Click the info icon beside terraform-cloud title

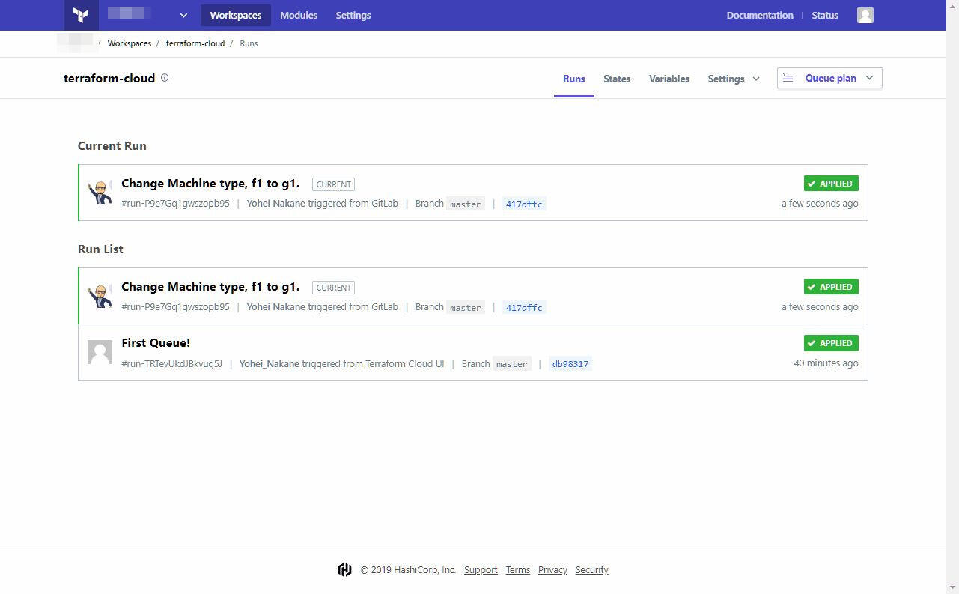[x=165, y=77]
